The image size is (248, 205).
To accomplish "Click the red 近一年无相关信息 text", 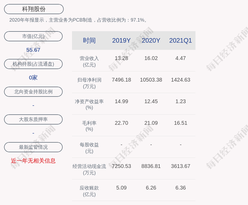I will (x=33, y=161).
